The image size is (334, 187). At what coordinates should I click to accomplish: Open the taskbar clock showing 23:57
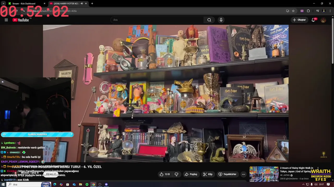point(321,184)
